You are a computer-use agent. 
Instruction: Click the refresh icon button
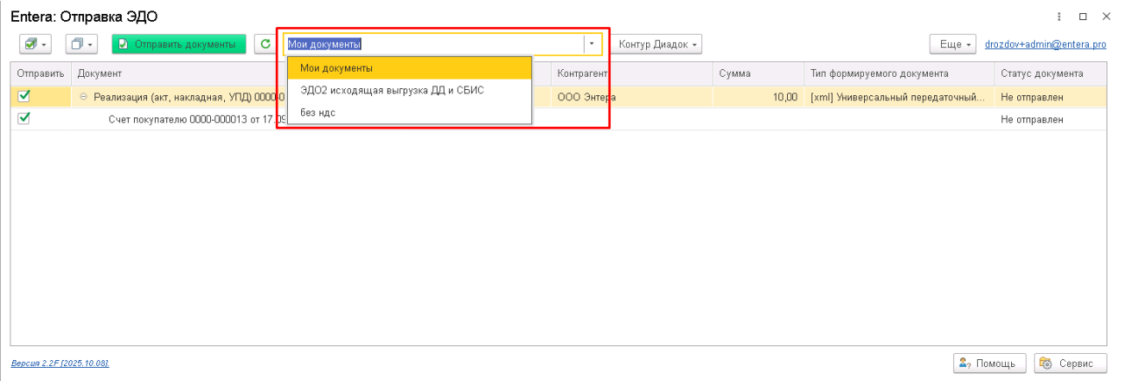tap(266, 44)
